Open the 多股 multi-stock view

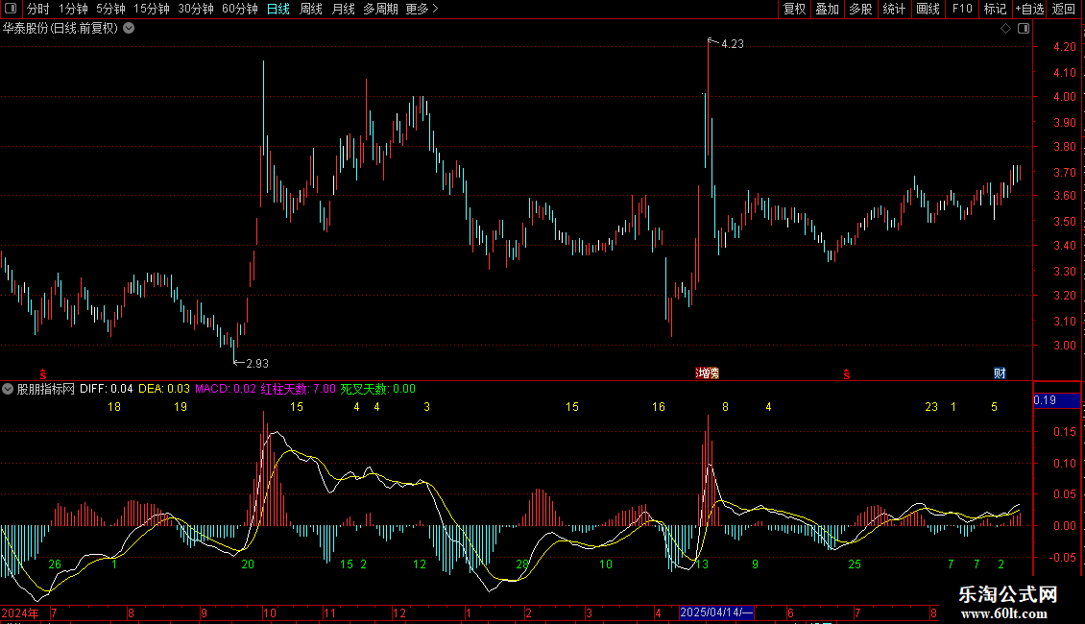coord(861,9)
